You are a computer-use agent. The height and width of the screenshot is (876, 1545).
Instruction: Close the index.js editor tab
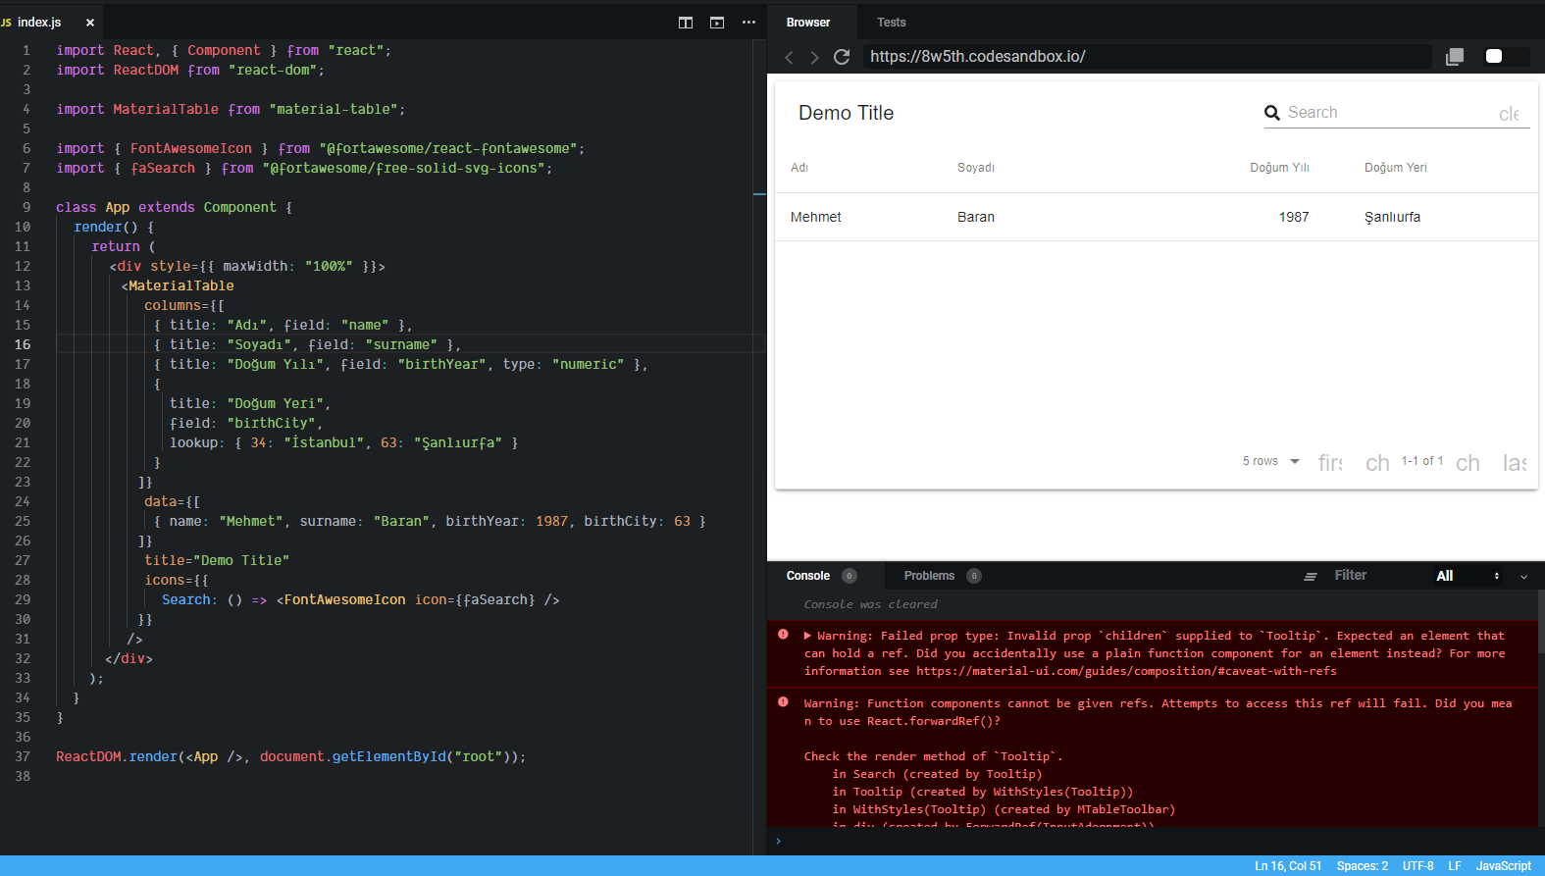[90, 22]
